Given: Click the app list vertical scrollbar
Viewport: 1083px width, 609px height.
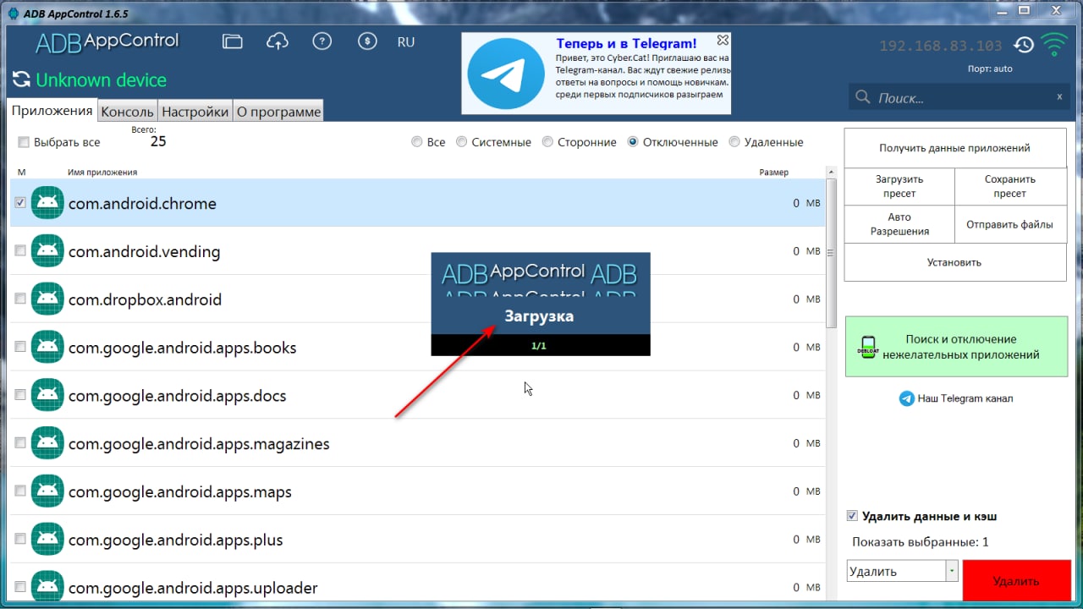Looking at the screenshot, I should click(830, 252).
